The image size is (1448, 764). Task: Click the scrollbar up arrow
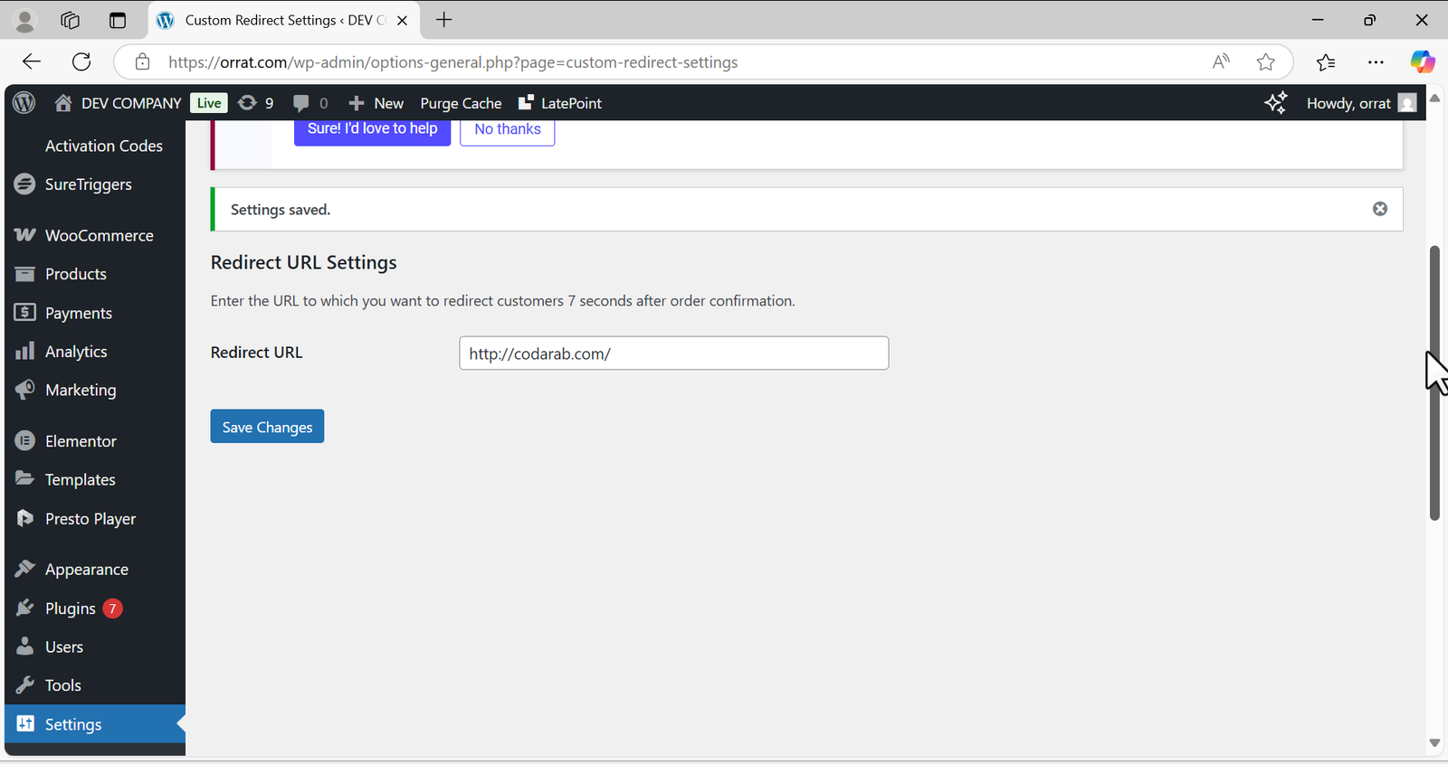point(1434,98)
